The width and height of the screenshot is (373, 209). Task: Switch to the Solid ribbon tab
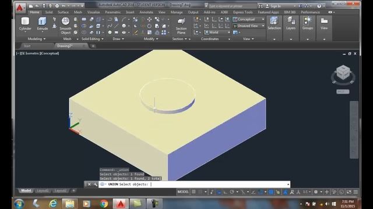tap(49, 12)
